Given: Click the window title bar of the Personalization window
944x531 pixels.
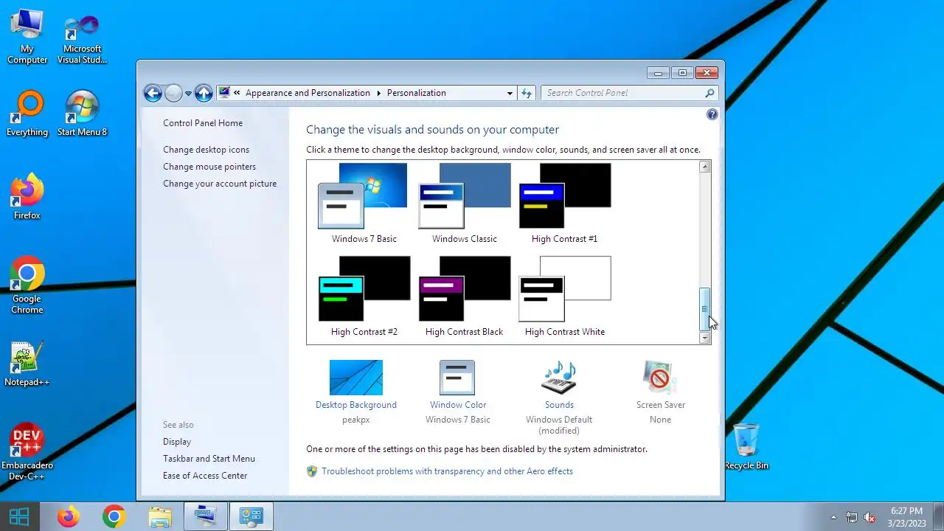Looking at the screenshot, I should [391, 72].
